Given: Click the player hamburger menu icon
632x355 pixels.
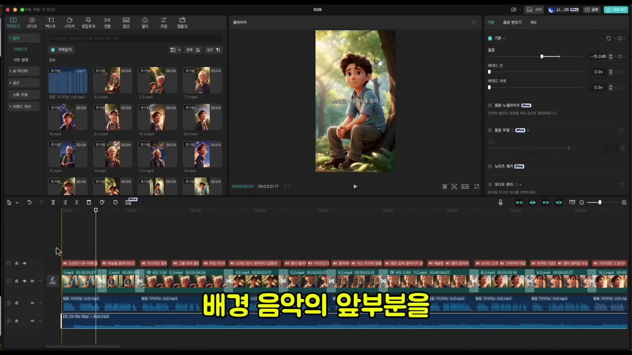Looking at the screenshot, I should point(474,22).
